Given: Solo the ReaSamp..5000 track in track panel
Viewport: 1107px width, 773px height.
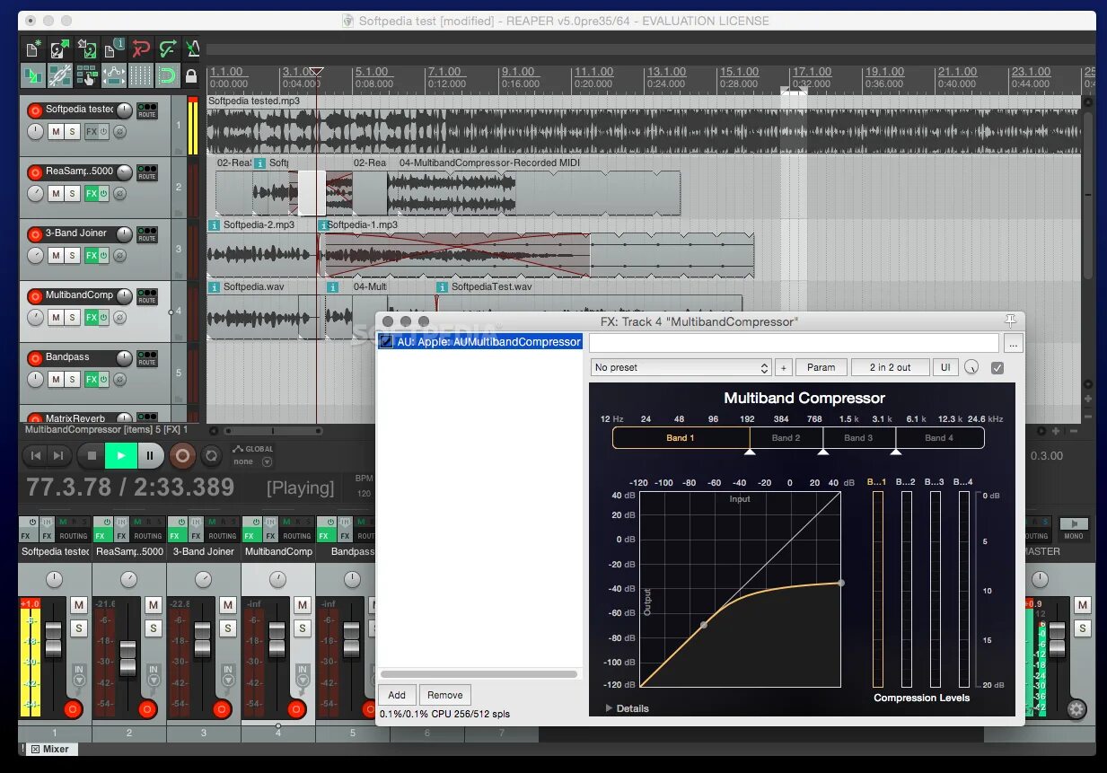Looking at the screenshot, I should point(72,194).
